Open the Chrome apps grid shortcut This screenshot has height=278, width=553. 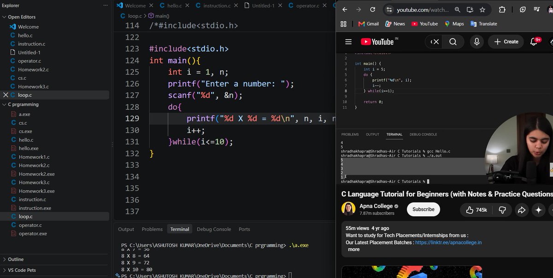[343, 24]
